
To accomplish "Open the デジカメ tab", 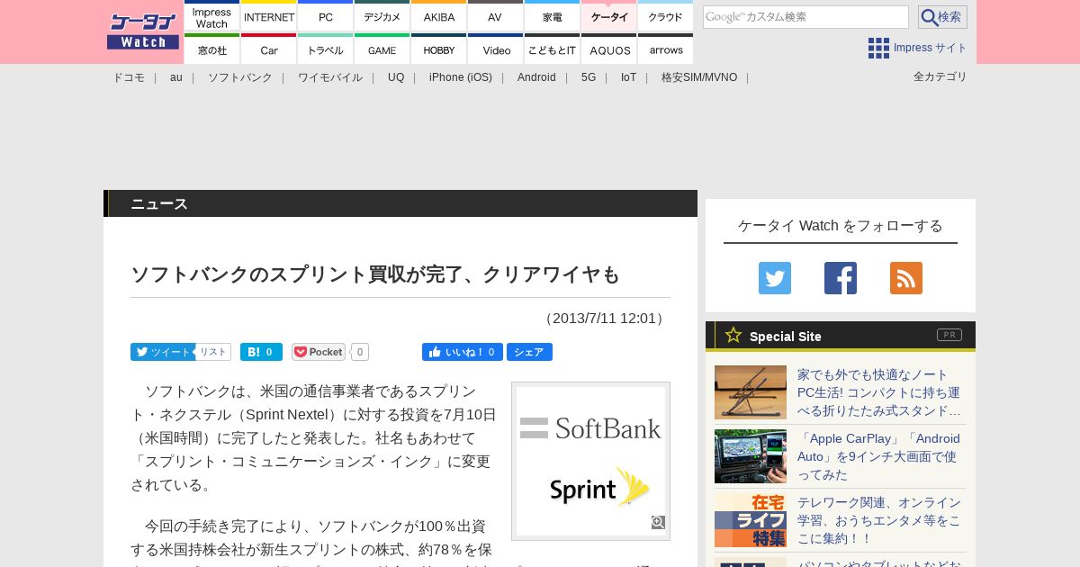I will [382, 16].
